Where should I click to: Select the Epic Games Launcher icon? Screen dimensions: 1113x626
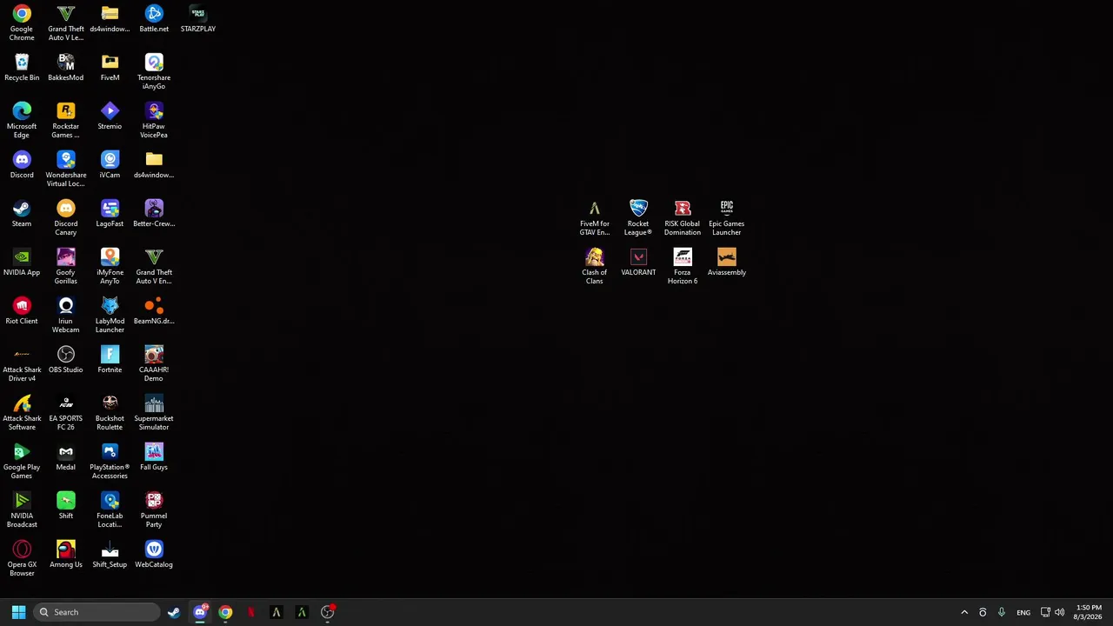(x=727, y=217)
